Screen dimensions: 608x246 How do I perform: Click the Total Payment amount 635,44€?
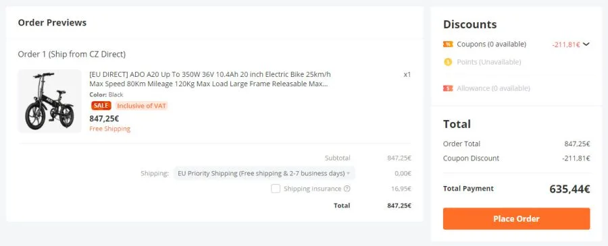tap(569, 189)
